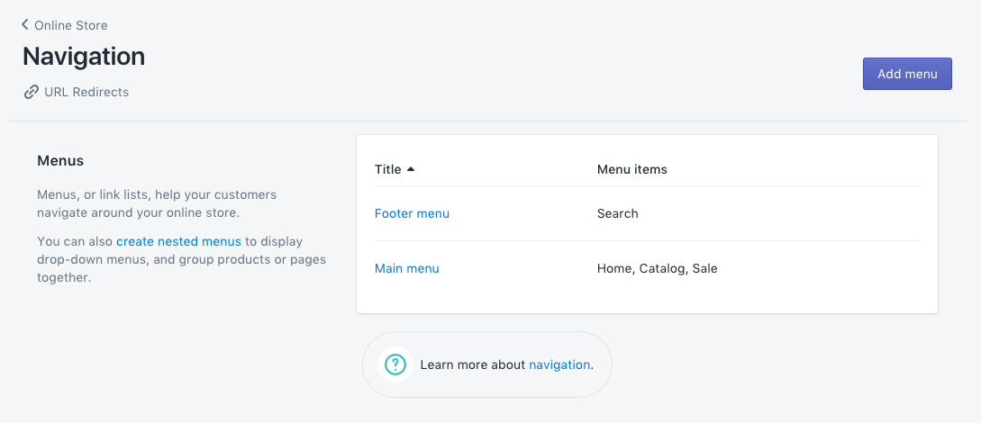Image resolution: width=981 pixels, height=423 pixels.
Task: Sort menus by the Title column header
Action: 387,169
